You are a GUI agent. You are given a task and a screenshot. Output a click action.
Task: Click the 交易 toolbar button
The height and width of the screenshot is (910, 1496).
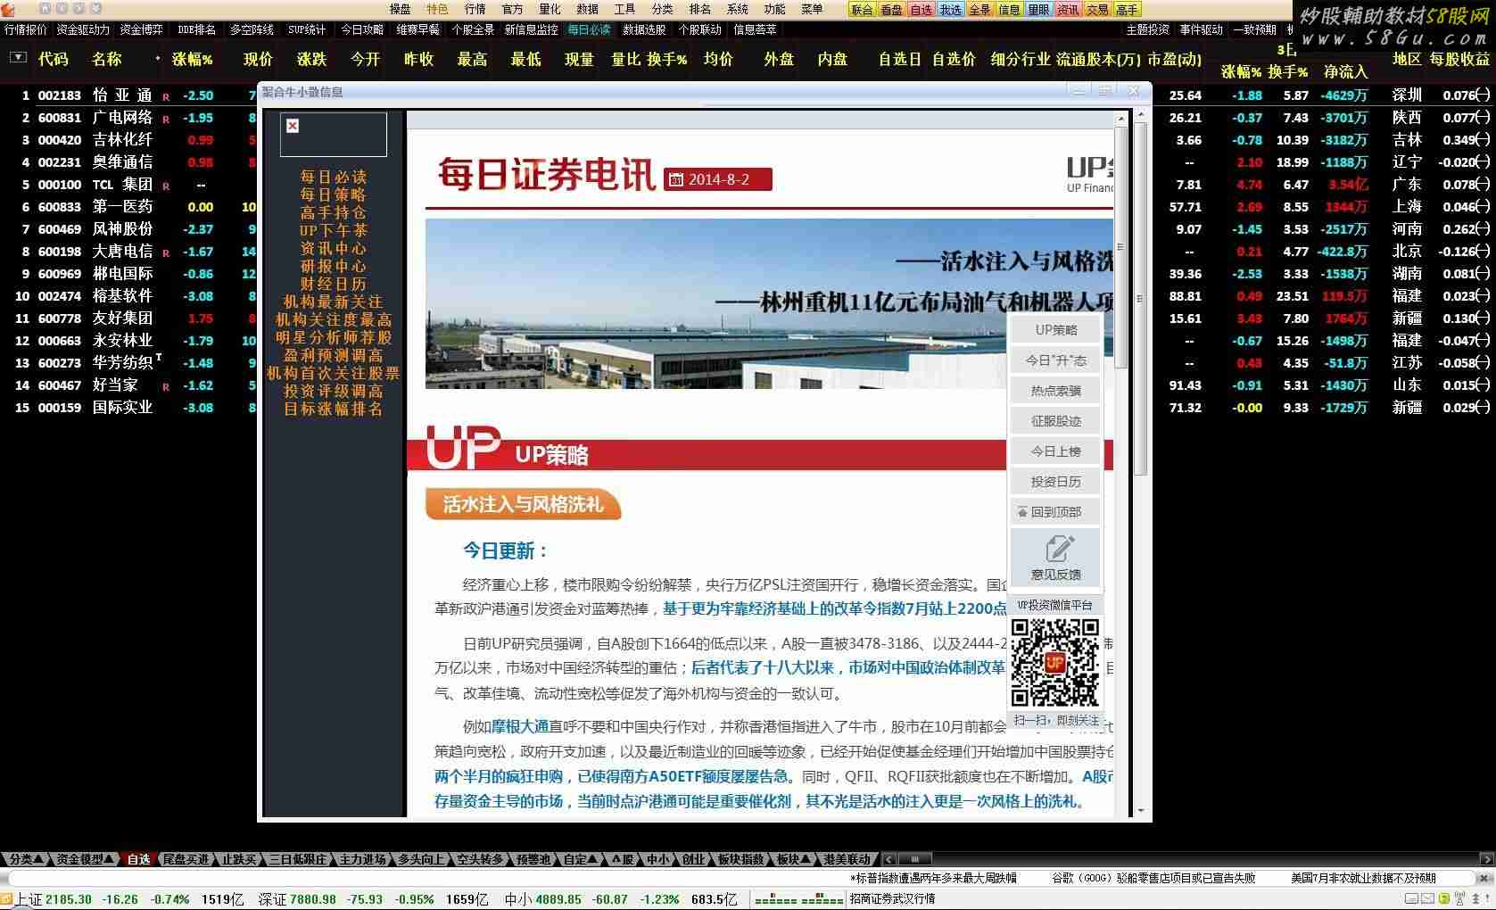(1097, 10)
